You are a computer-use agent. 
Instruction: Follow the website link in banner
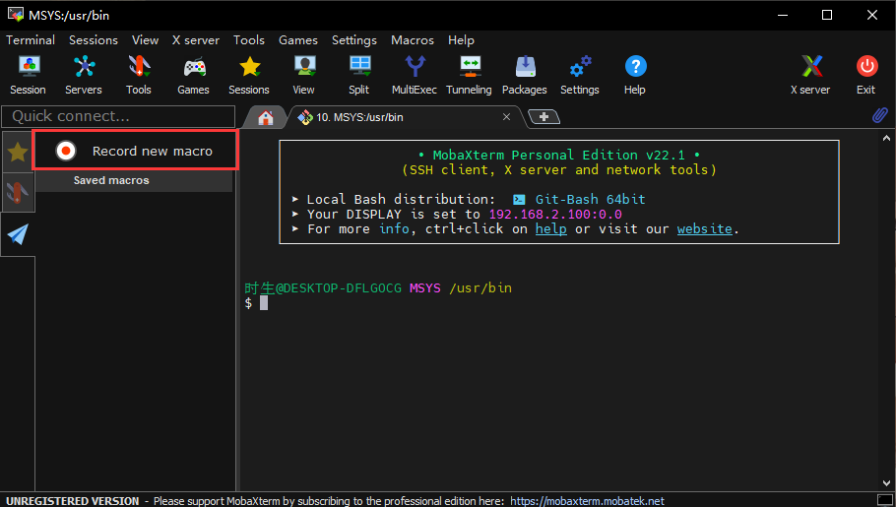pyautogui.click(x=705, y=229)
